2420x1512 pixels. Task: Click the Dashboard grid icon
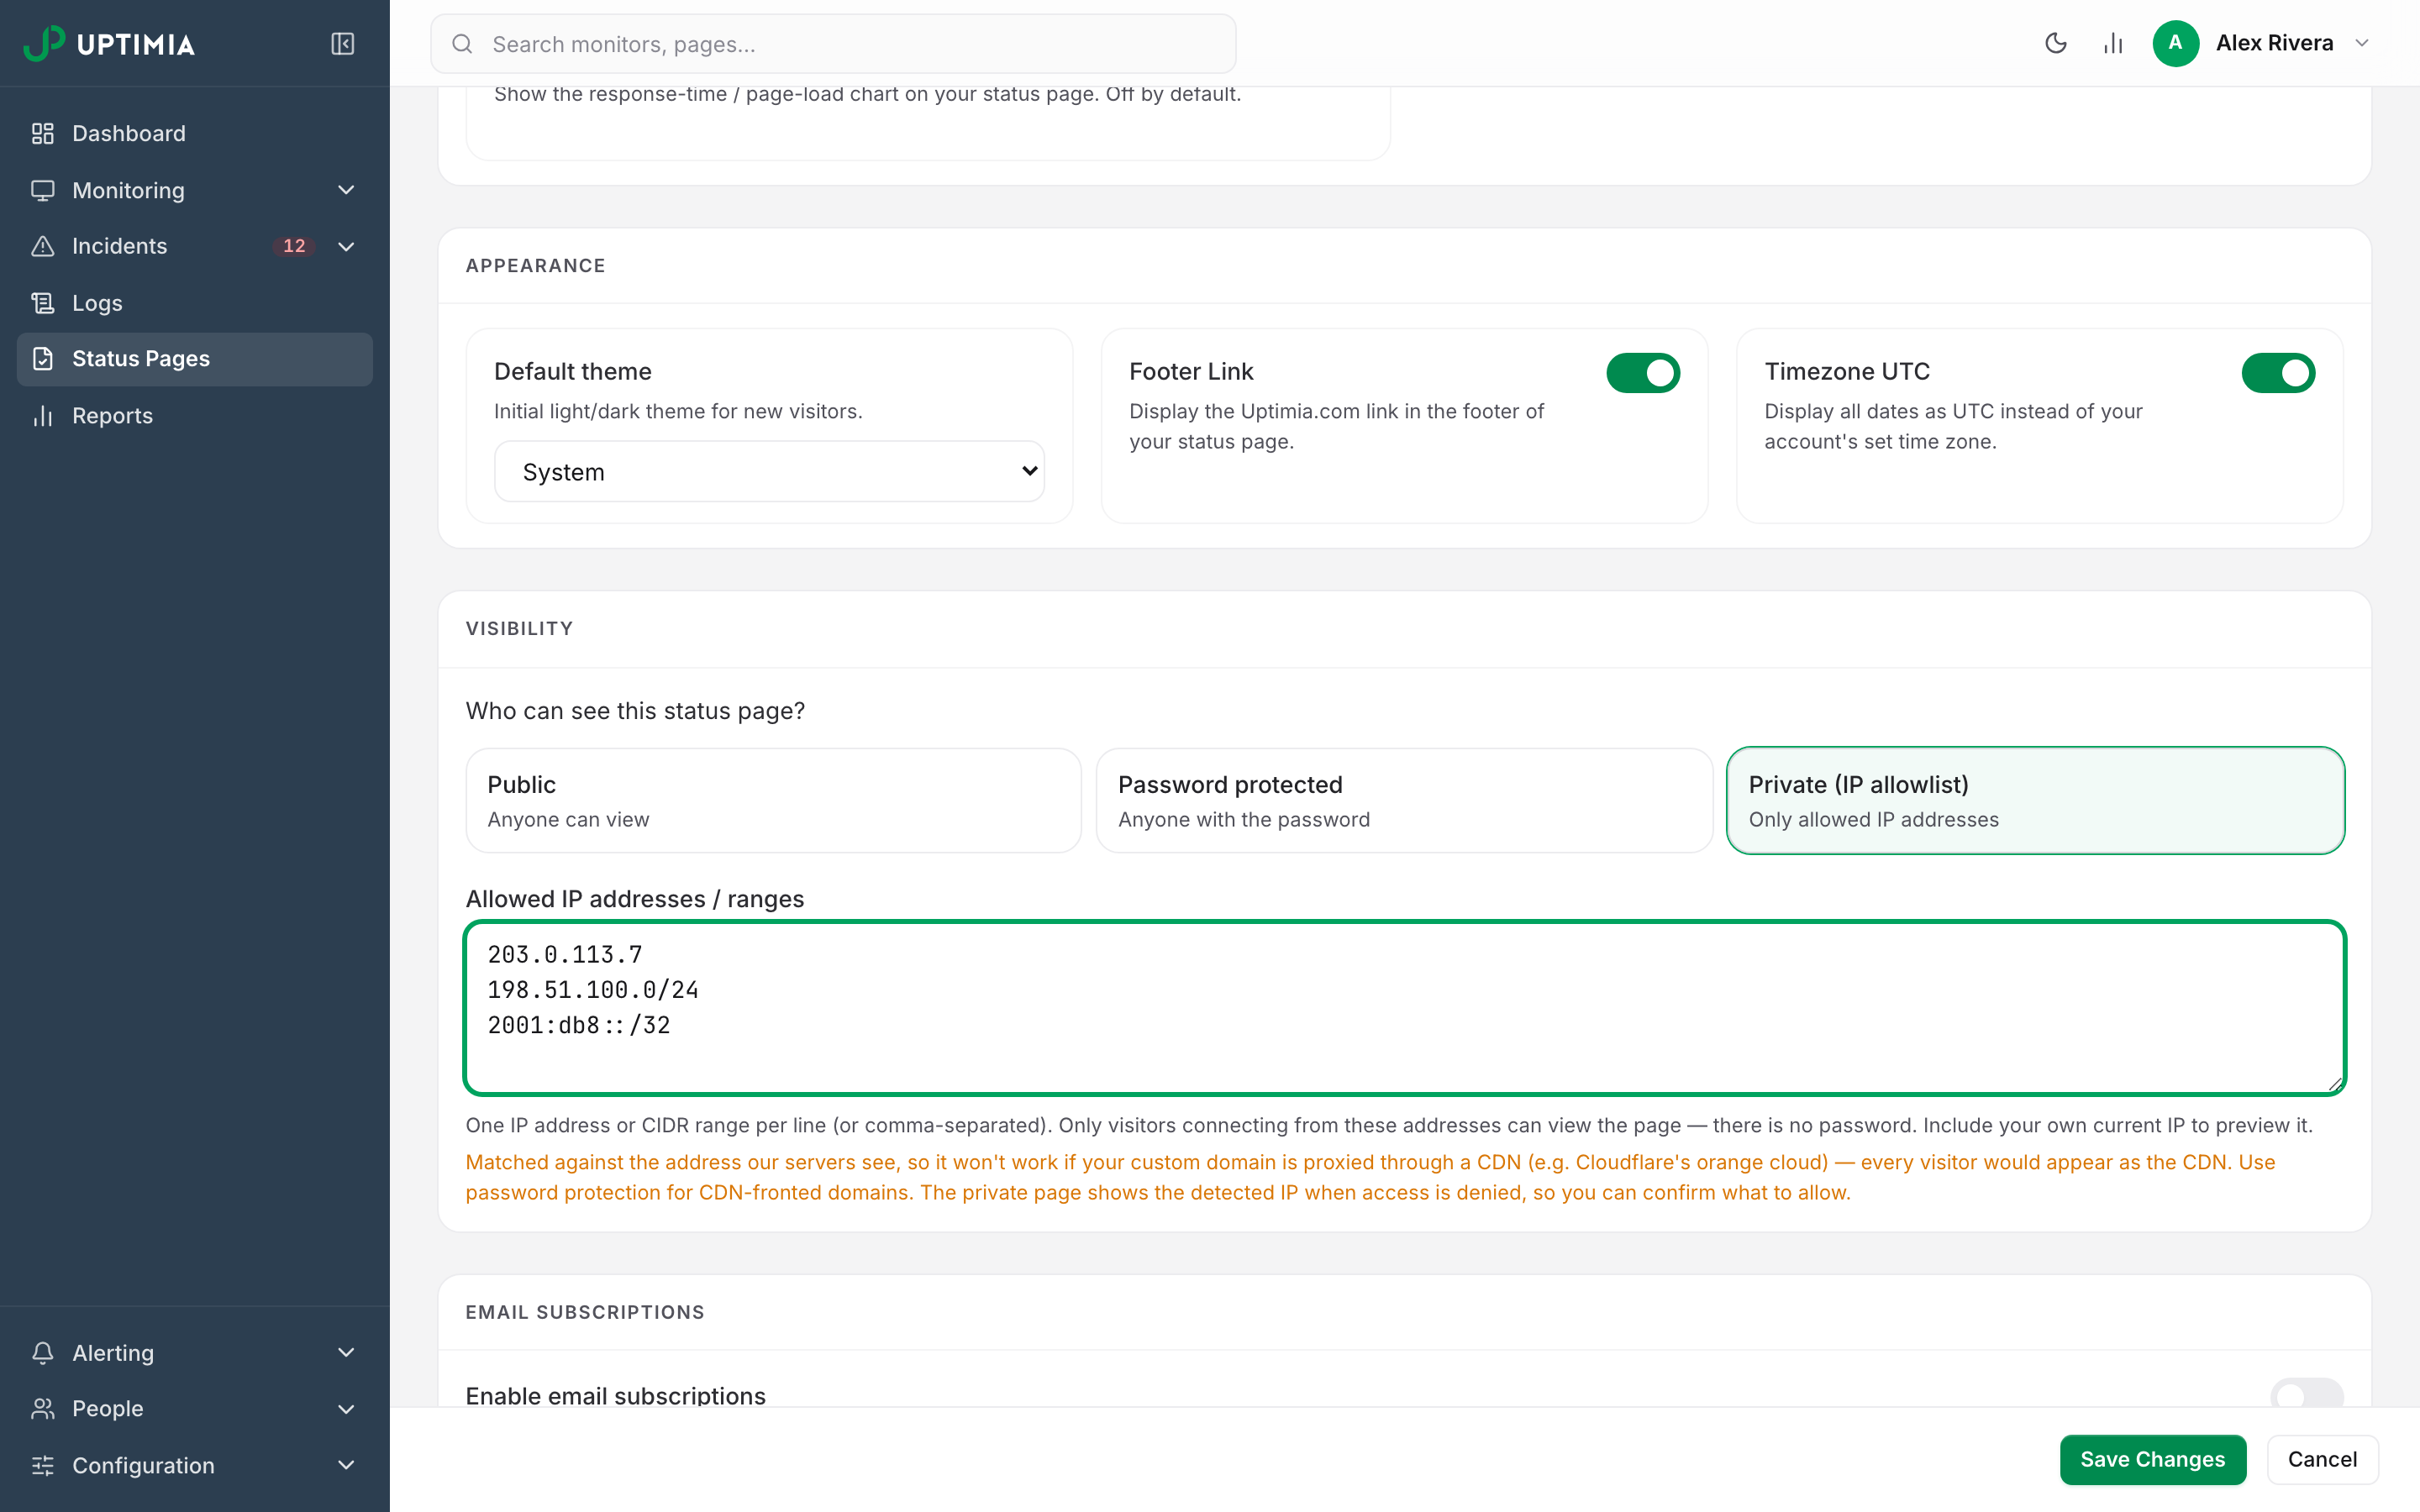click(42, 133)
